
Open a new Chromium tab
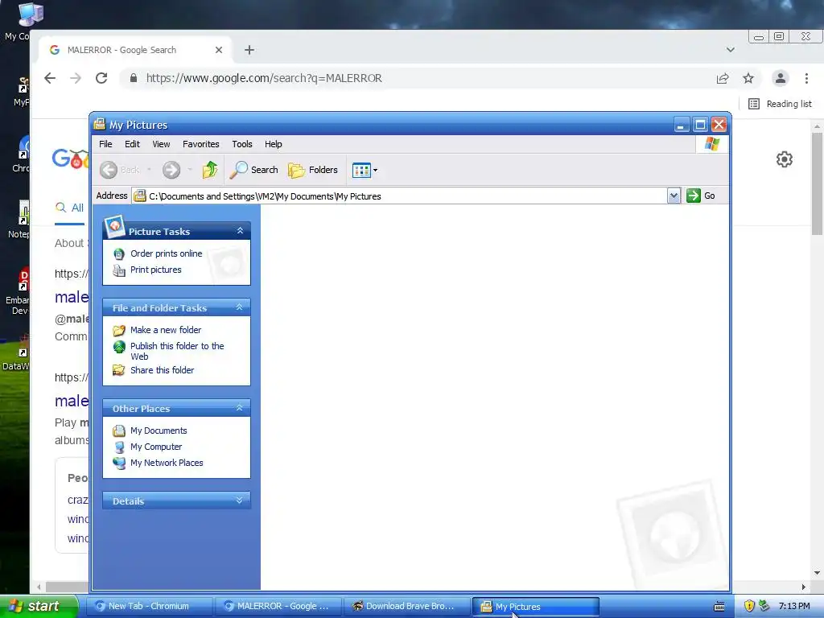pyautogui.click(x=249, y=50)
